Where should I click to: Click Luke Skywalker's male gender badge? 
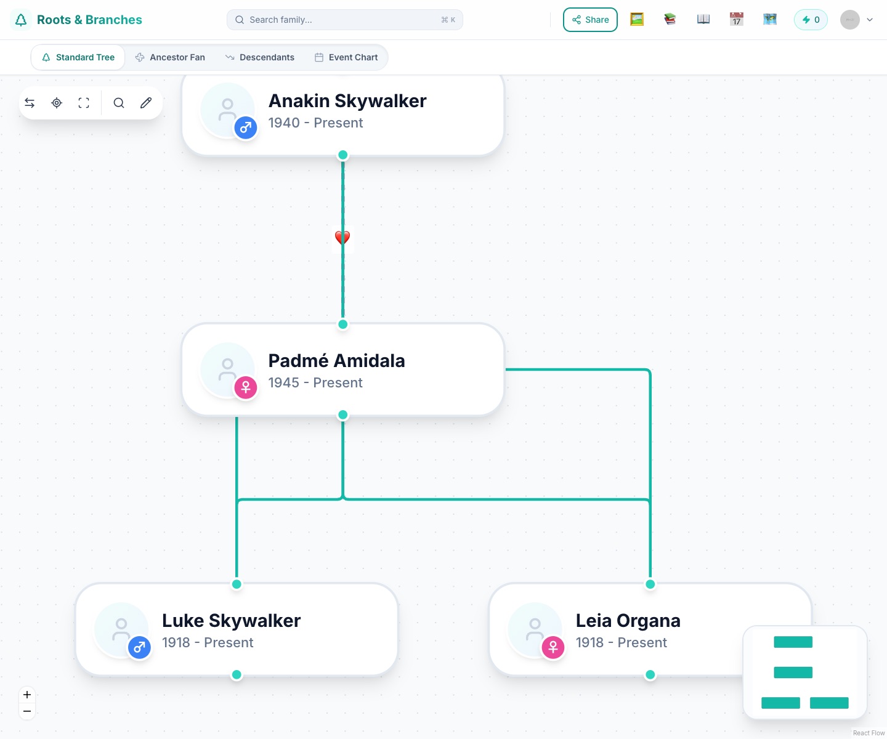click(x=139, y=648)
